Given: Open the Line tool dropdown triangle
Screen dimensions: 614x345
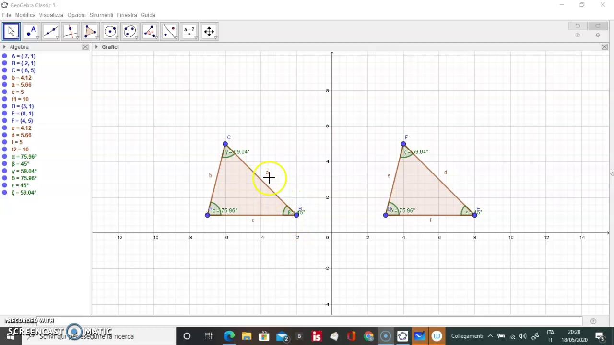Looking at the screenshot, I should point(57,38).
